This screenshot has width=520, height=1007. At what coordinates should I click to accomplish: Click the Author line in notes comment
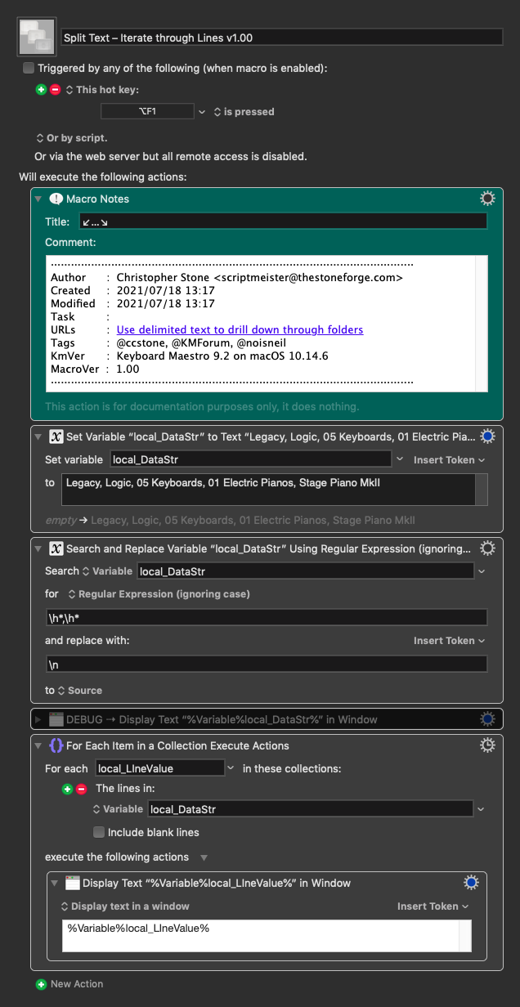click(227, 277)
